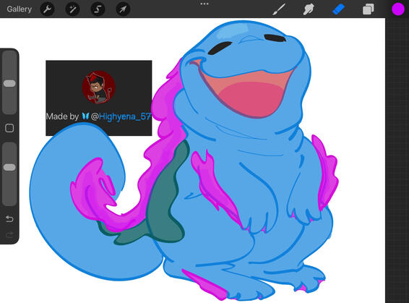The height and width of the screenshot is (303, 409).
Task: Click the round avatar in the credit box
Action: tap(99, 88)
